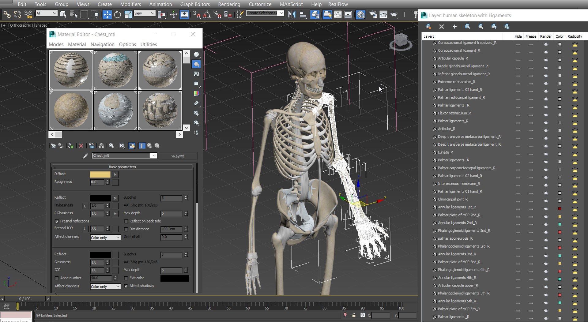The width and height of the screenshot is (588, 322).
Task: Enable Abbe number checkbox
Action: pos(57,278)
